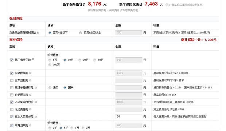Choose 2万 scratch coverage amount
Viewport: 226px width, 131px height.
click(x=83, y=128)
